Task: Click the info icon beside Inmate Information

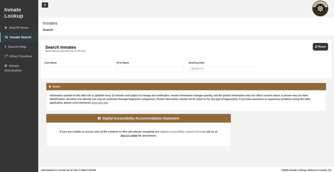Action: [x=6, y=66]
